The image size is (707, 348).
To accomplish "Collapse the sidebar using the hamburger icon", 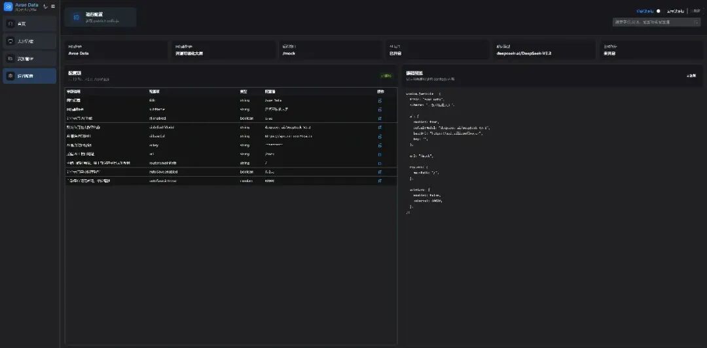I will click(53, 7).
